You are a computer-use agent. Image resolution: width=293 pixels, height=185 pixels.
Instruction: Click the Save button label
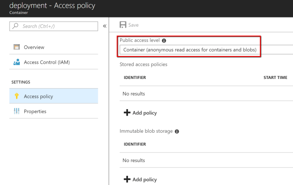click(133, 25)
